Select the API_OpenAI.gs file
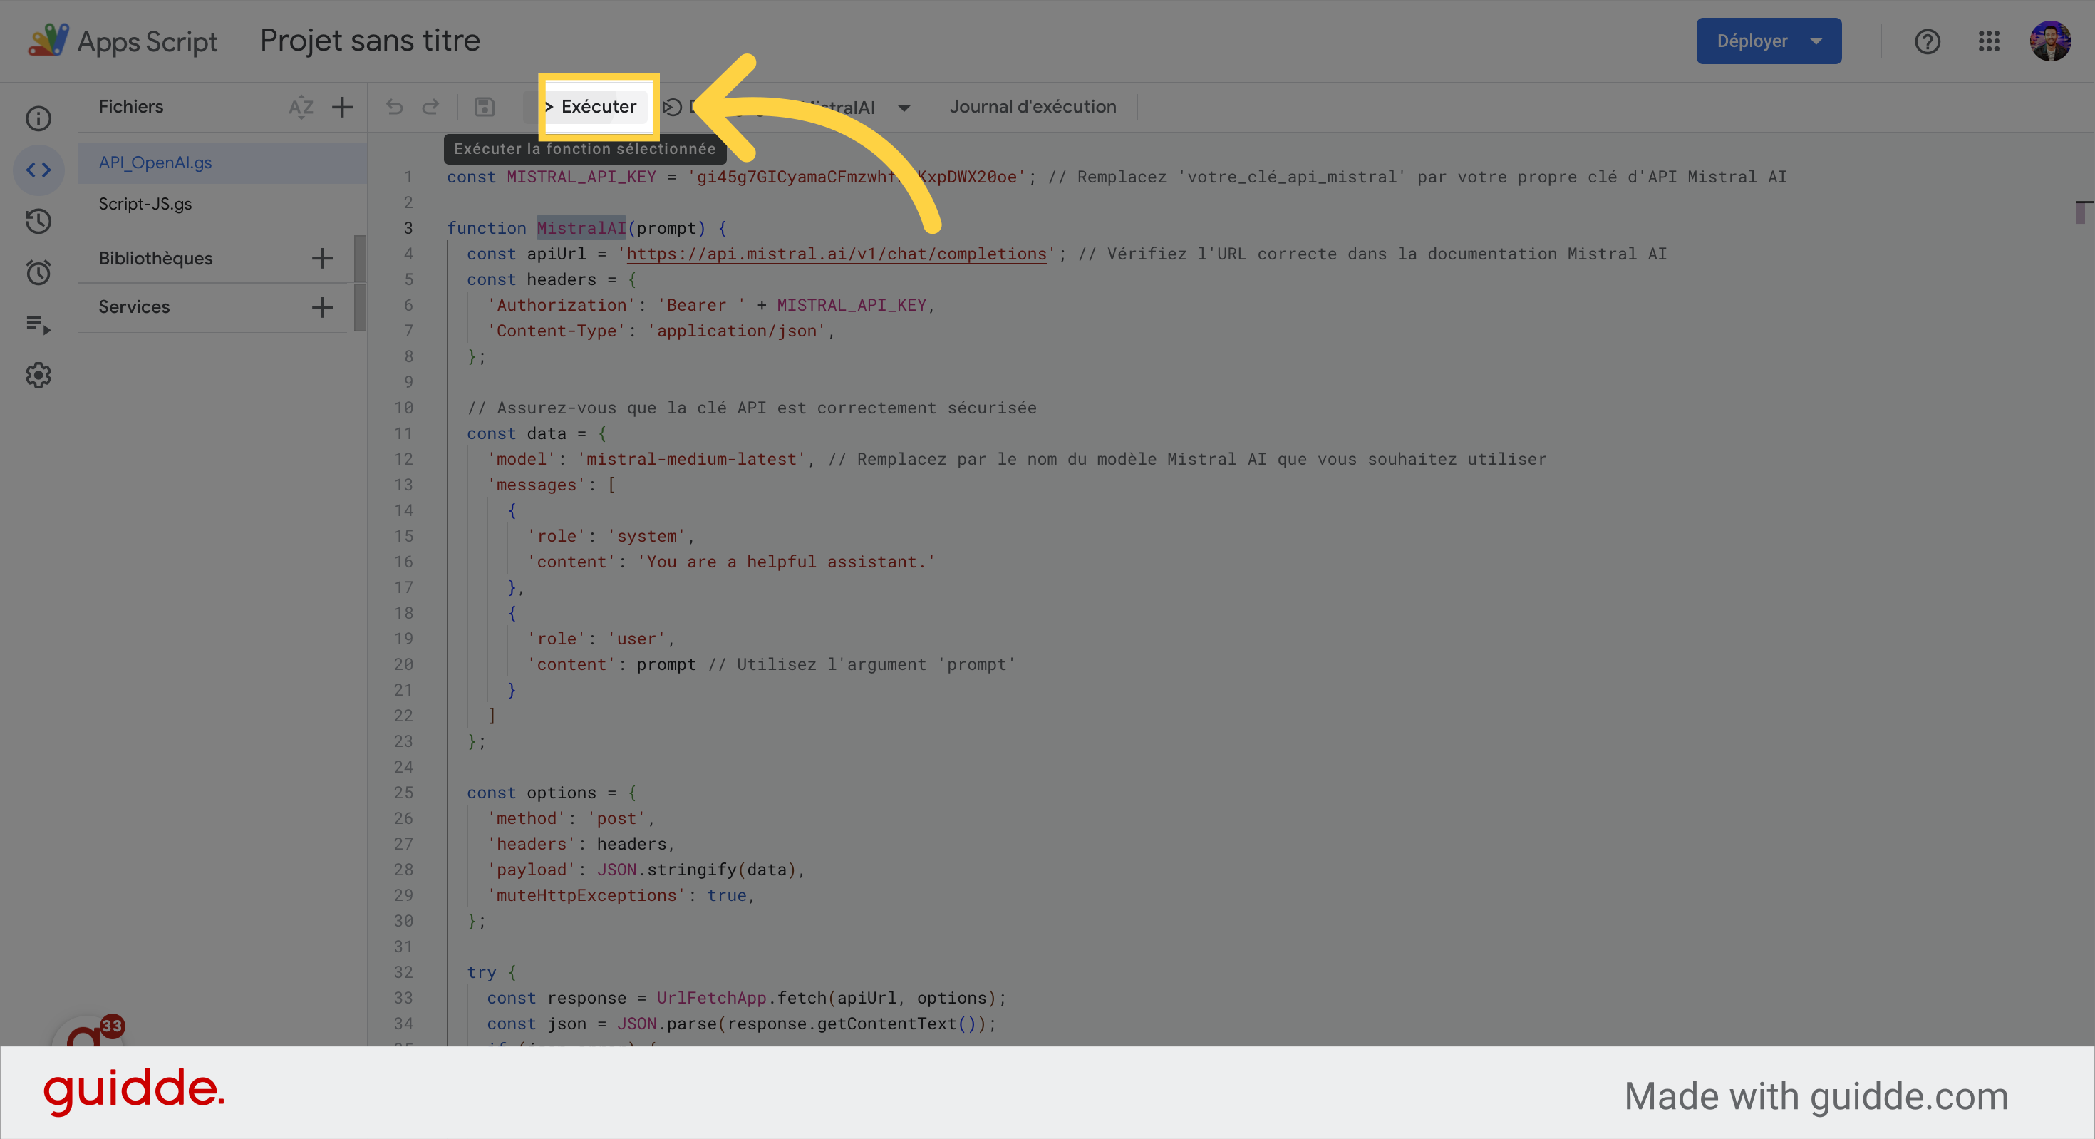 tap(155, 163)
